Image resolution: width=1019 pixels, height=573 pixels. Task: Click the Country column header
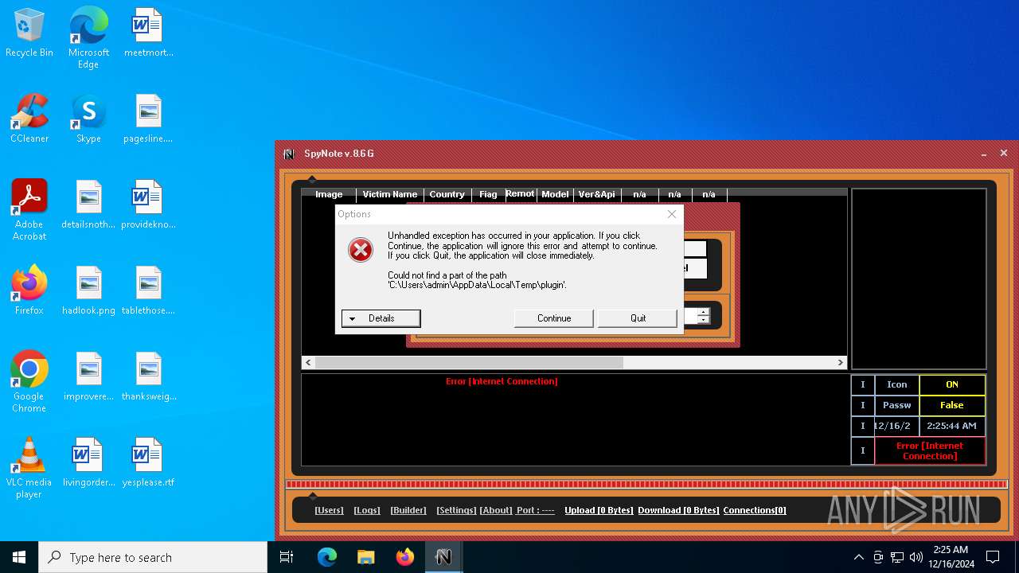tap(447, 194)
